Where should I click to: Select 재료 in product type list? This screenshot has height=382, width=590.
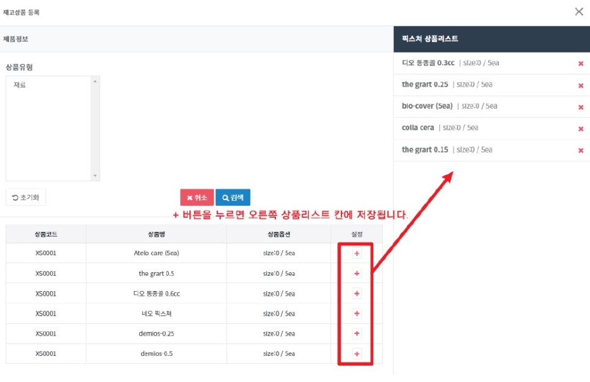click(x=20, y=85)
